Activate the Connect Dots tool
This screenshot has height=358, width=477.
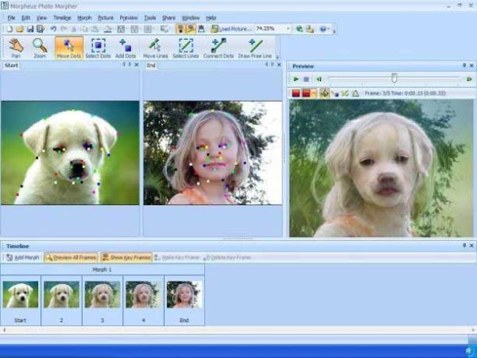point(219,48)
